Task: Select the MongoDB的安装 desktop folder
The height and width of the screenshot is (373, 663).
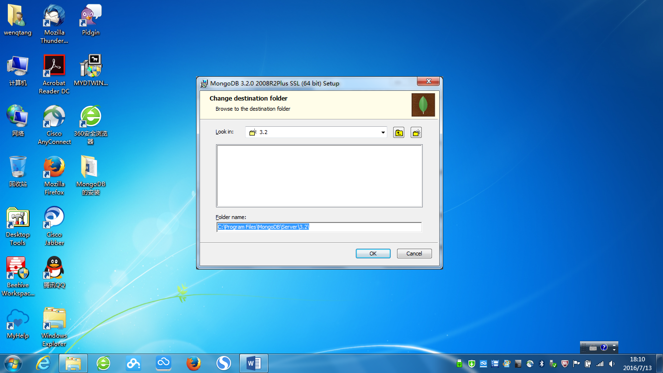Action: [x=91, y=176]
